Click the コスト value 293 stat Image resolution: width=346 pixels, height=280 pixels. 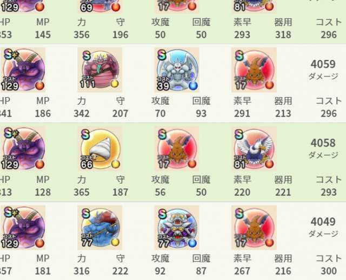pyautogui.click(x=329, y=193)
